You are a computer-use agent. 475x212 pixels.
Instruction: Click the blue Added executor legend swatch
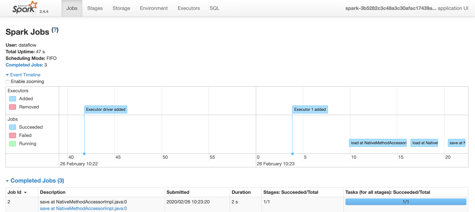13,99
